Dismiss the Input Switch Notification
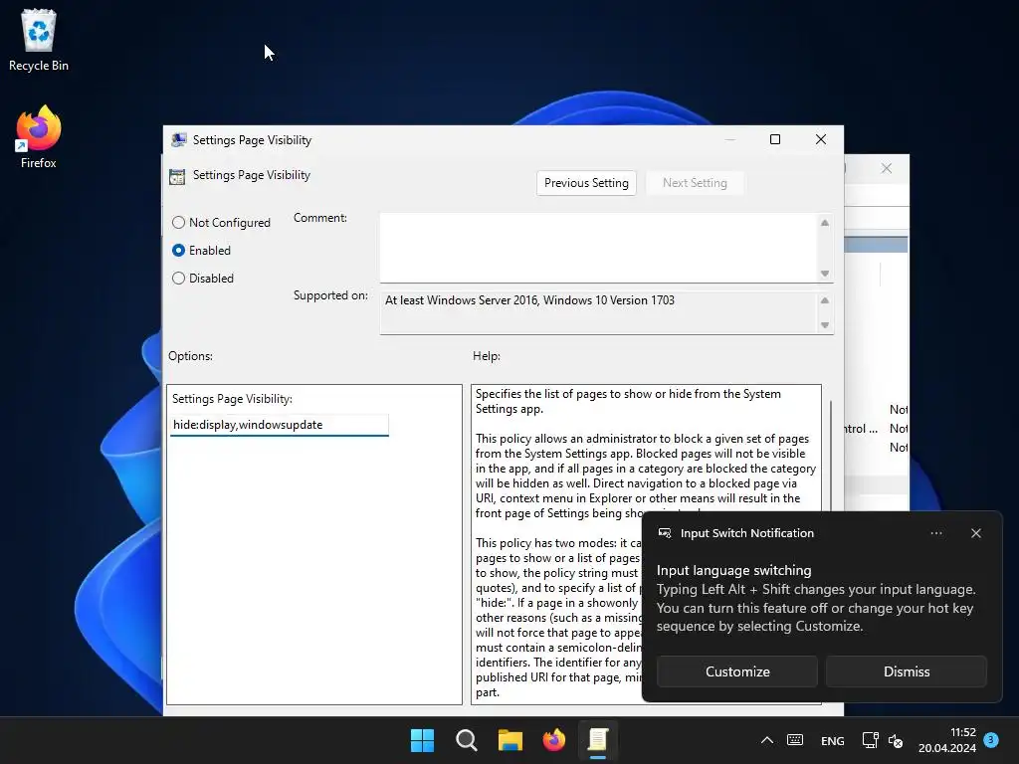The height and width of the screenshot is (764, 1019). tap(906, 671)
